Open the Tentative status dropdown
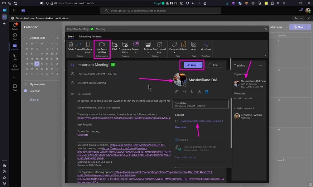 pos(148,52)
